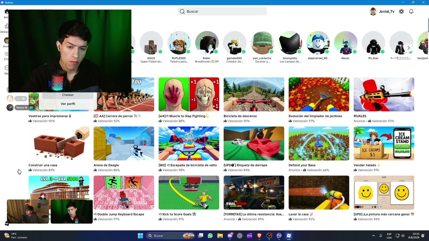Click the 'Lavar la casa' title text
The image size is (429, 241).
point(301,214)
